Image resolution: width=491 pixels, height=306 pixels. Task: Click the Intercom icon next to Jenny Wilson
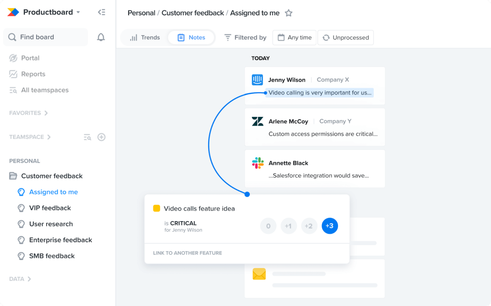[x=258, y=79]
